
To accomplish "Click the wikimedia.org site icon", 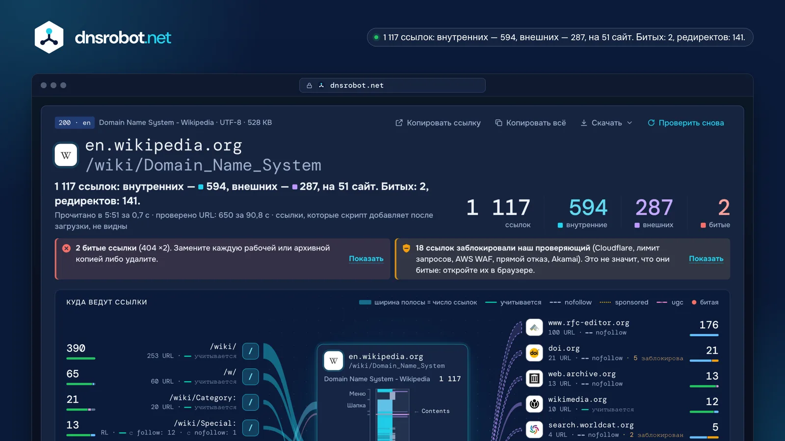I will (534, 404).
